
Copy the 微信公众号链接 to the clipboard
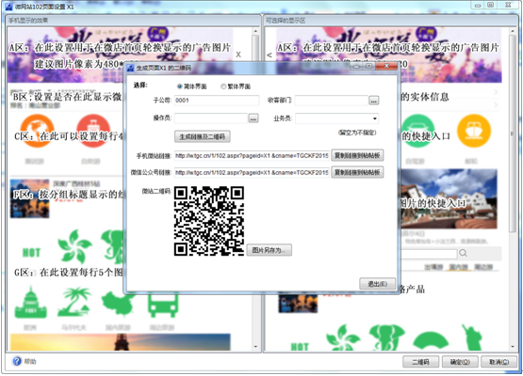(357, 172)
